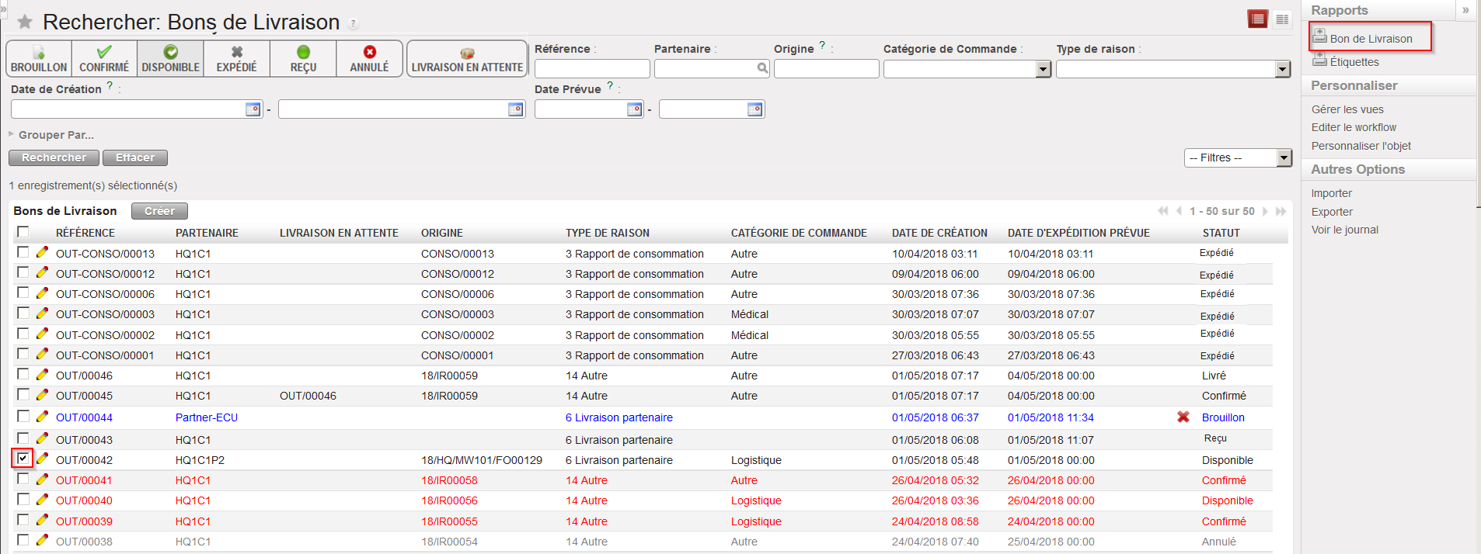Open Catégorie de Commande dropdown

pos(1044,69)
